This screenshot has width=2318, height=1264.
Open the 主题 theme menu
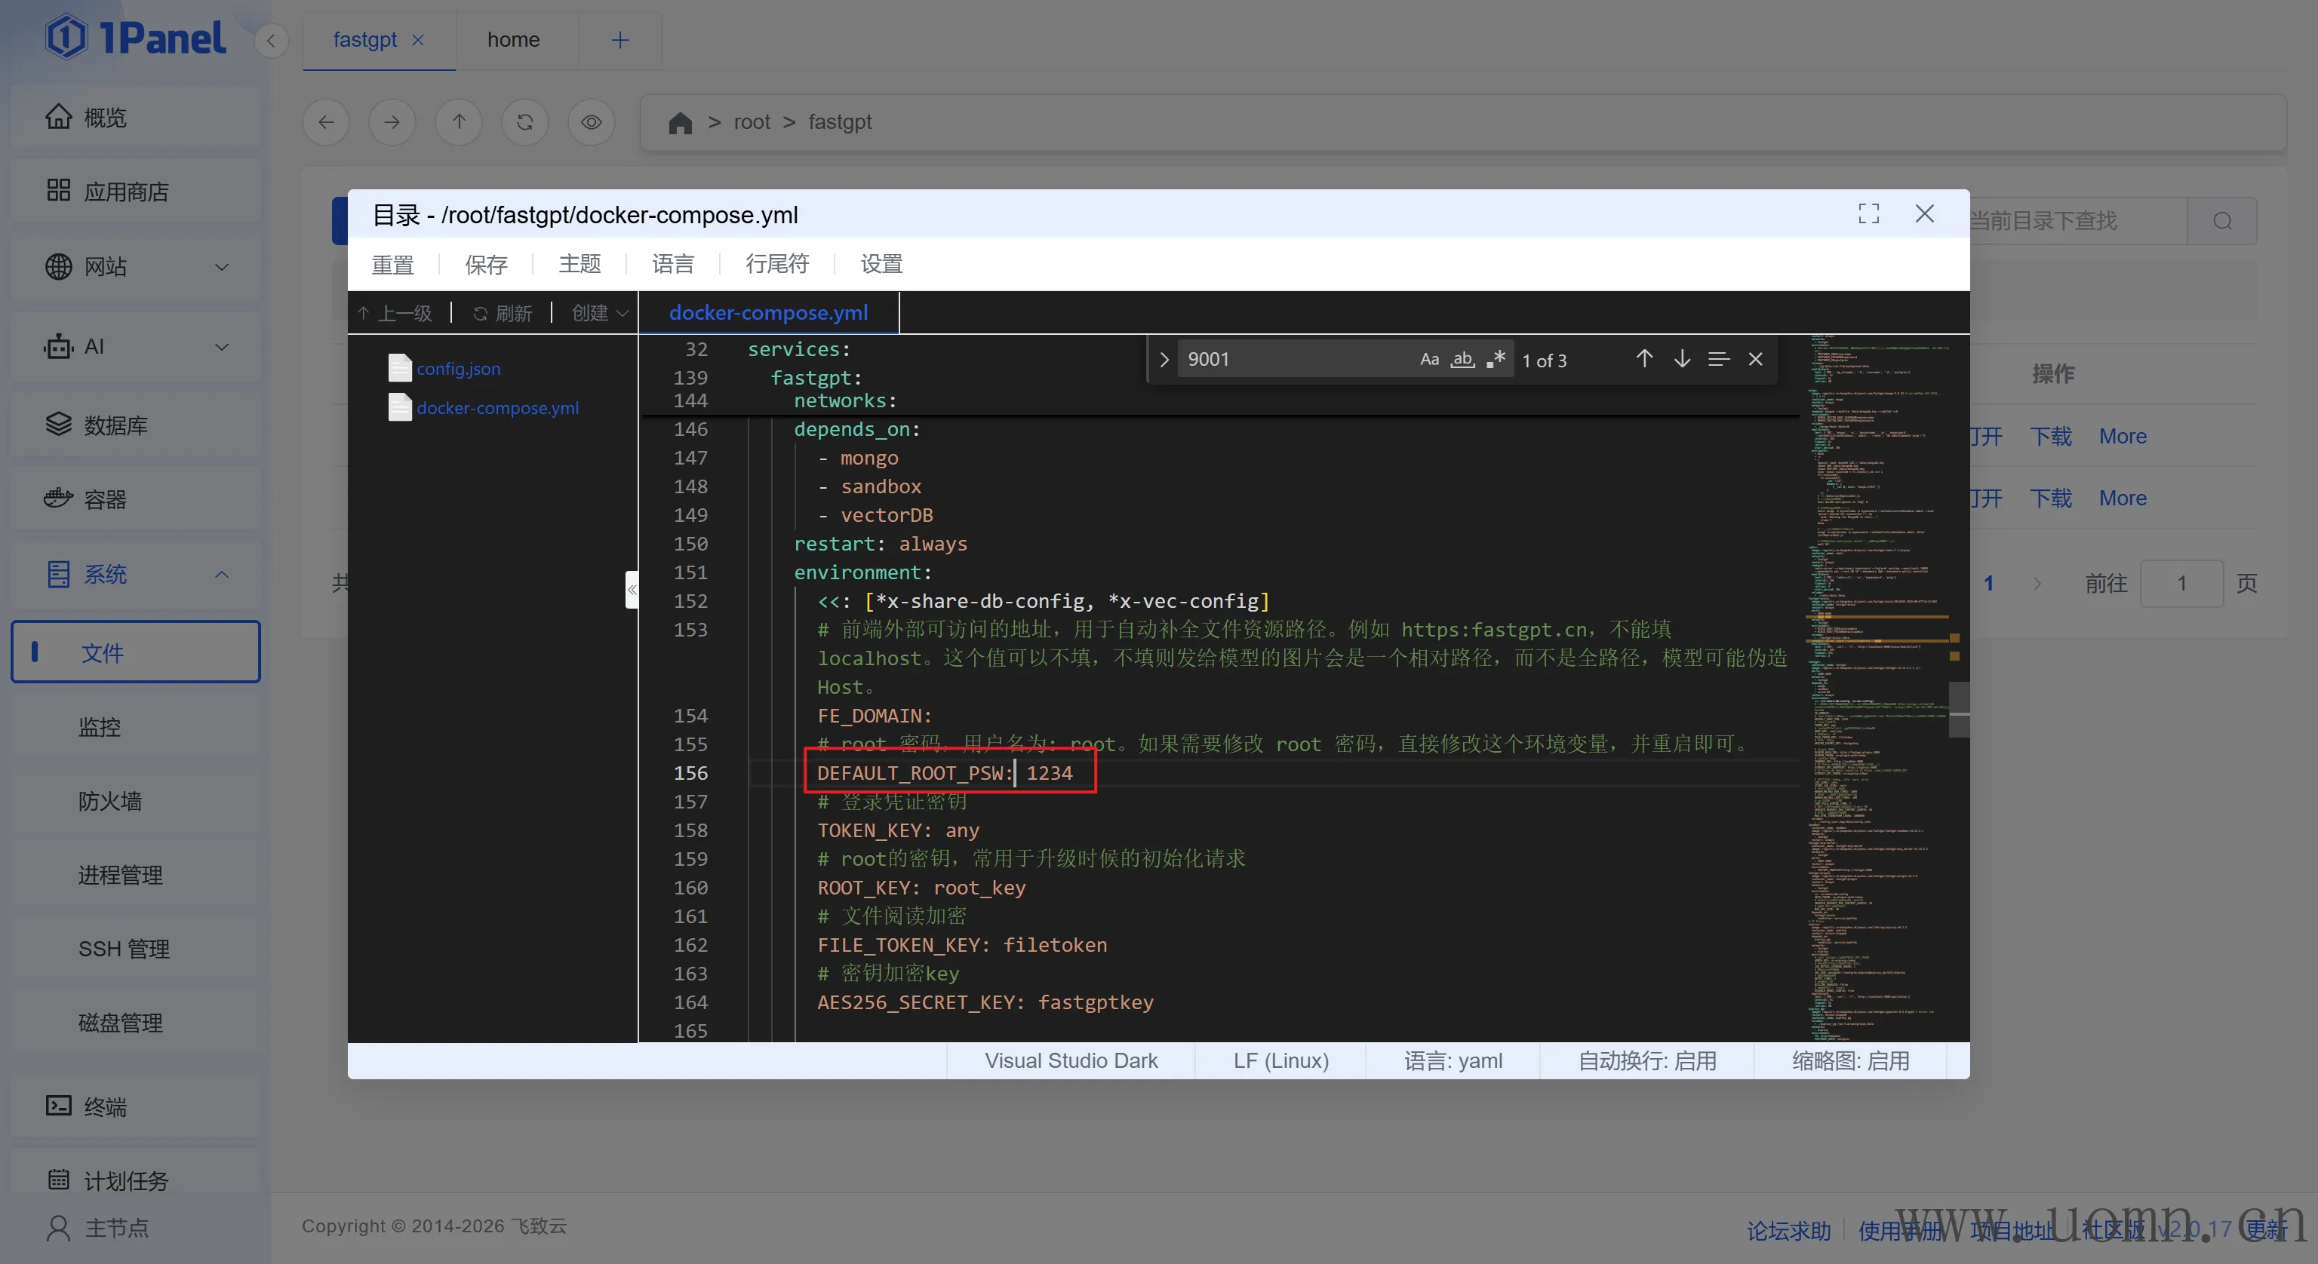tap(579, 264)
